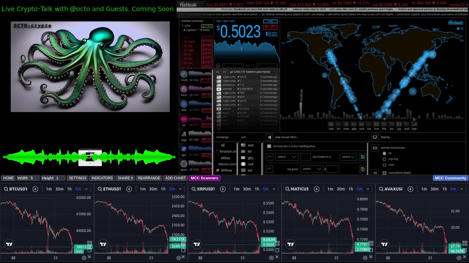The width and height of the screenshot is (469, 263).
Task: Select animate transactions 'buy only' radio
Action: tap(384, 159)
